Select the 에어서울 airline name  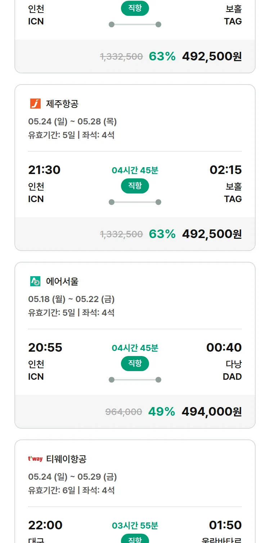pyautogui.click(x=62, y=282)
